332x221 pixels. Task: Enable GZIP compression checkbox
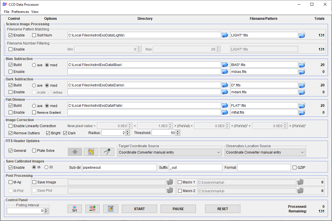click(x=294, y=167)
